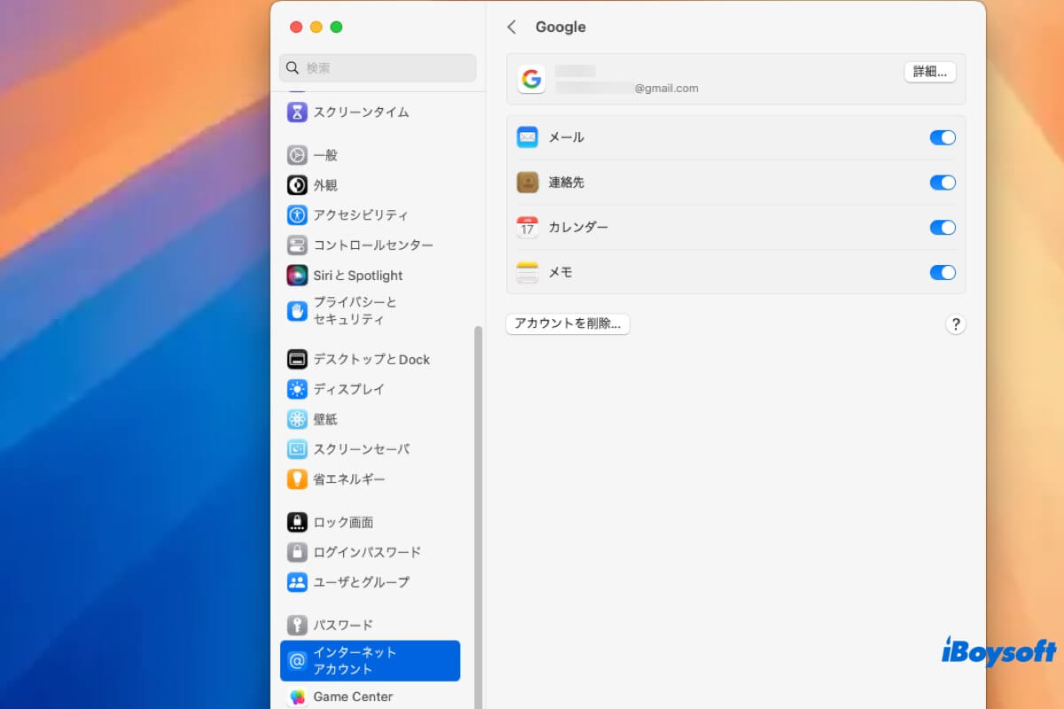Select デスクトップと Dock in the sidebar
Screen dimensions: 1064x709
click(296, 359)
